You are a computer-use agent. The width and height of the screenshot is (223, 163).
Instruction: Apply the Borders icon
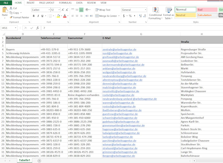click(50, 16)
